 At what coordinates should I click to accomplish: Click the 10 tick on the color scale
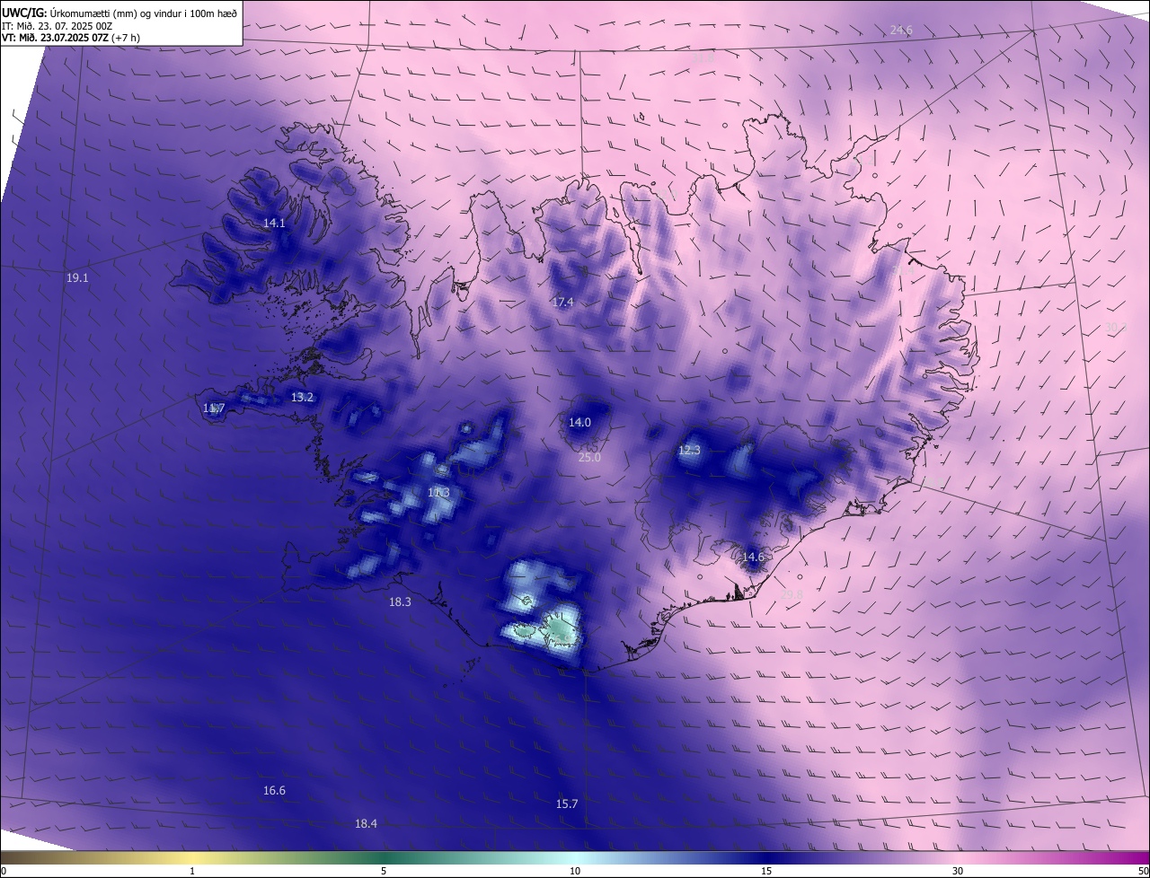pyautogui.click(x=575, y=871)
